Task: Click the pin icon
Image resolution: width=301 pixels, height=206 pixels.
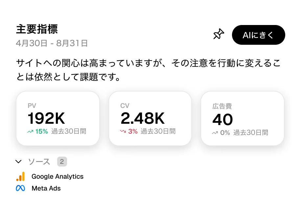Action: 219,34
